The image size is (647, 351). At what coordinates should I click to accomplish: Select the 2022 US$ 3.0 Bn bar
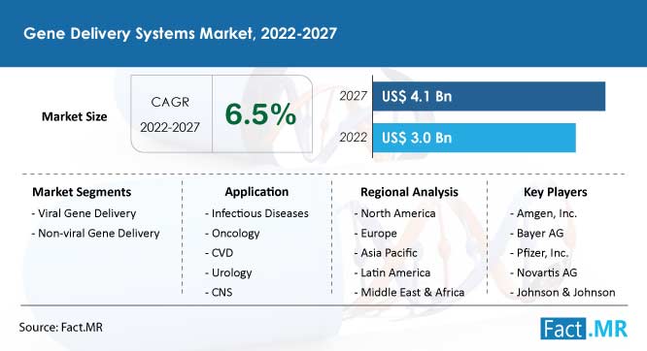(474, 138)
